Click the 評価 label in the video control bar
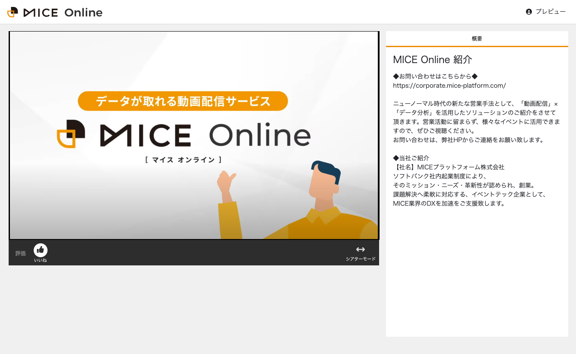Image resolution: width=576 pixels, height=354 pixels. pyautogui.click(x=21, y=253)
